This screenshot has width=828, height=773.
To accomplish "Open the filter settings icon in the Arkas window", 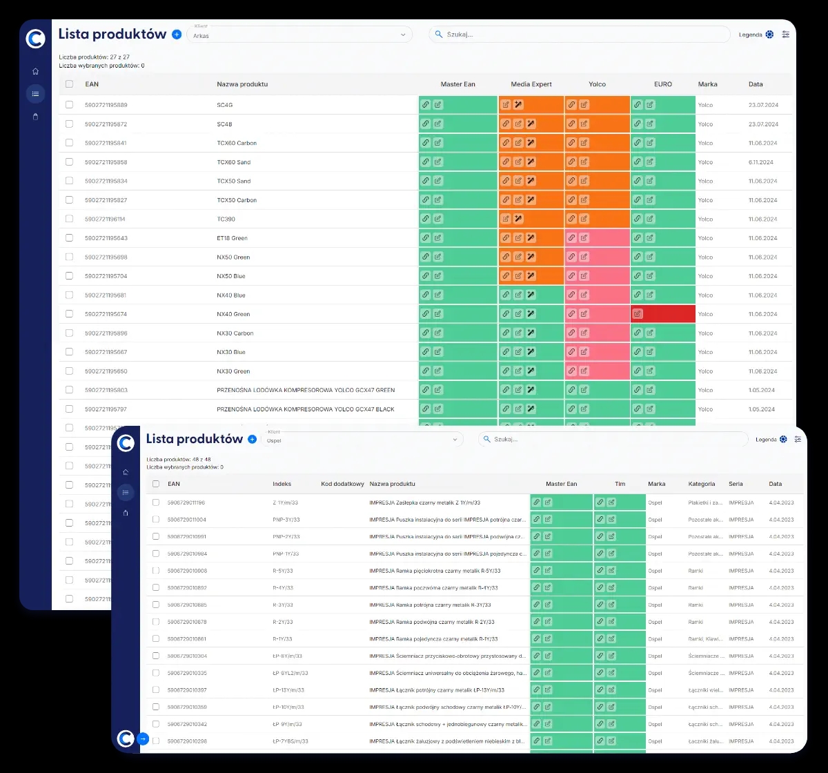I will [x=785, y=35].
